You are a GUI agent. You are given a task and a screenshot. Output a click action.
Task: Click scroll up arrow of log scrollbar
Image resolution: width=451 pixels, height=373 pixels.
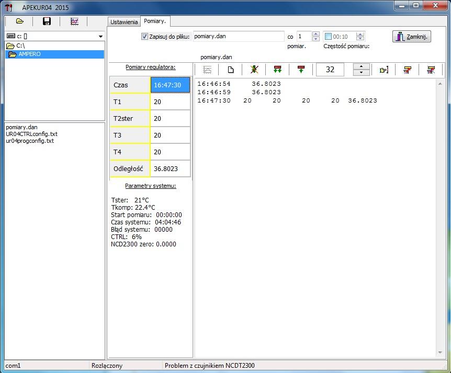pos(440,84)
